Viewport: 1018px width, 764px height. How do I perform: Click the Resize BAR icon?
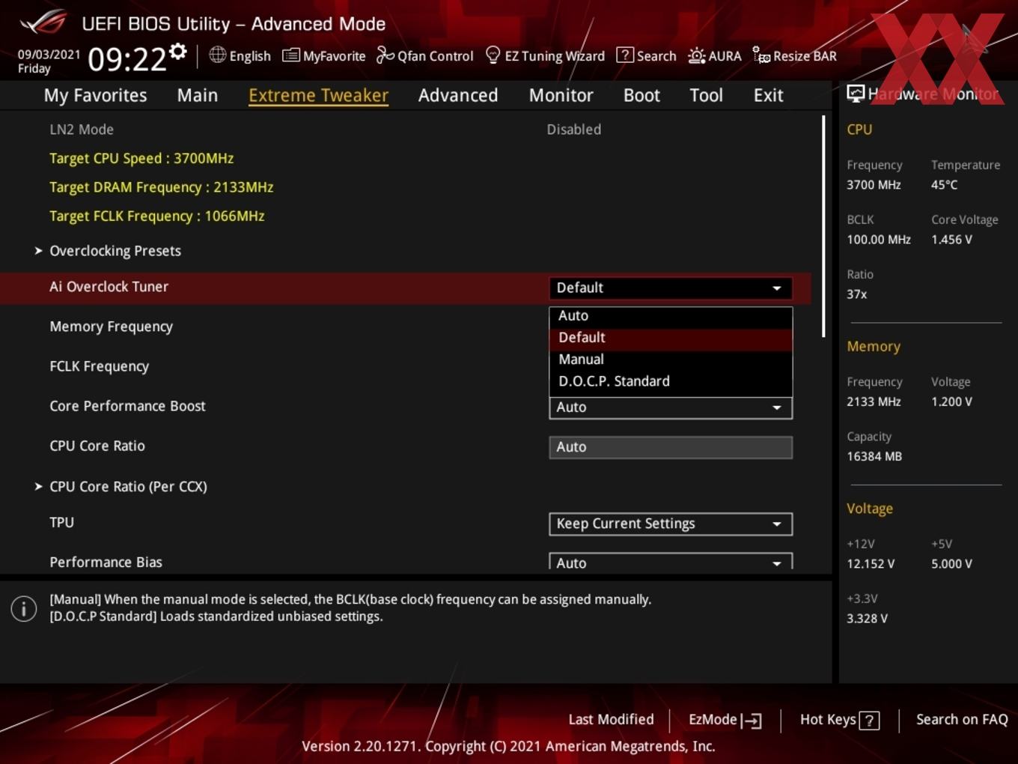click(761, 55)
